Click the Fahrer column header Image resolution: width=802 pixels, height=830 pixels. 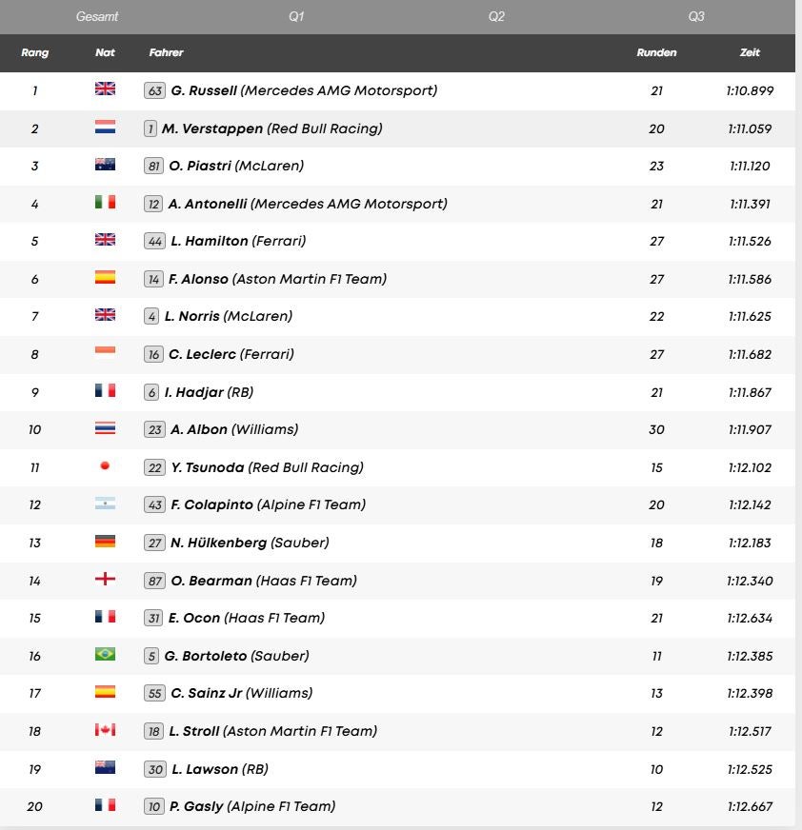(x=167, y=53)
